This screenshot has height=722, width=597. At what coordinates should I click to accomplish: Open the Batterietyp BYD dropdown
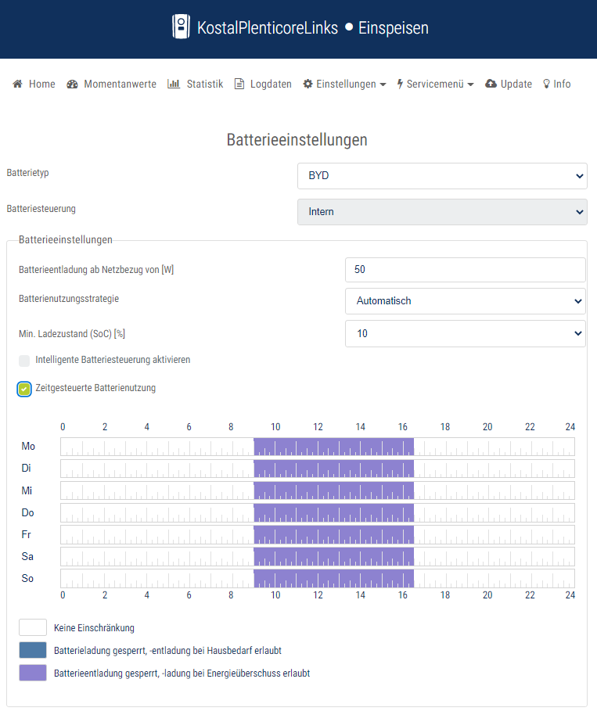coord(441,176)
